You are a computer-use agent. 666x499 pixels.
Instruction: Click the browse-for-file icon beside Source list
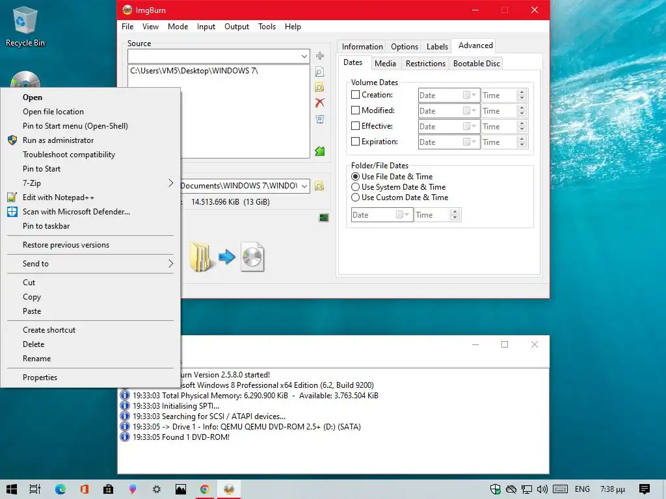click(319, 71)
